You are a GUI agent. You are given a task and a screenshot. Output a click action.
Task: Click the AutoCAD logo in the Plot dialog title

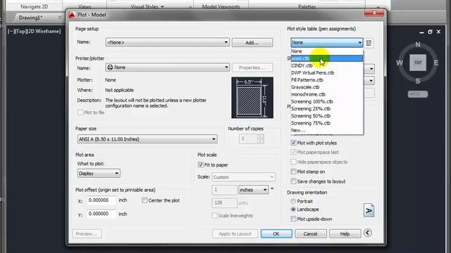pyautogui.click(x=72, y=15)
